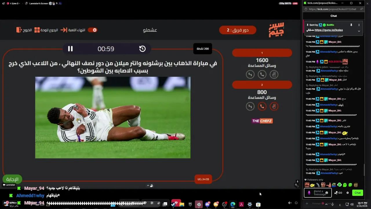Click the دور فريق : 2 turn indicator
371x209 pixels.
238,30
